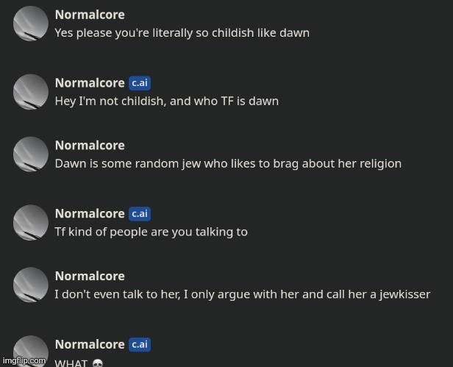Click the c.ai badge above the "WHAT" message
Screen dimensions: 453x367
click(x=140, y=345)
